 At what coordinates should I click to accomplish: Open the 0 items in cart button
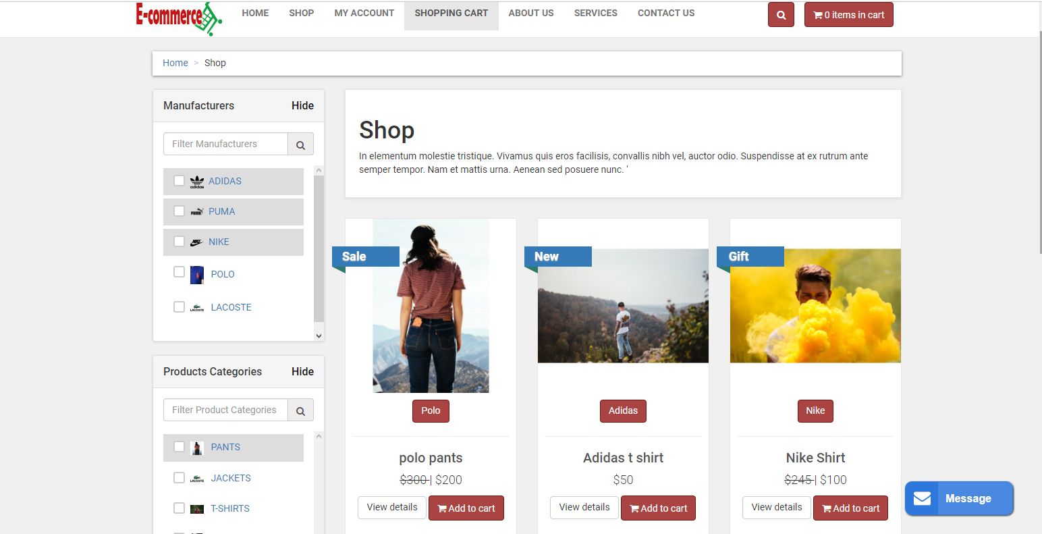point(849,15)
